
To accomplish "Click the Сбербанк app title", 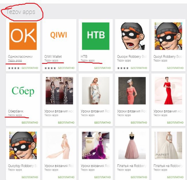I will 16,111.
